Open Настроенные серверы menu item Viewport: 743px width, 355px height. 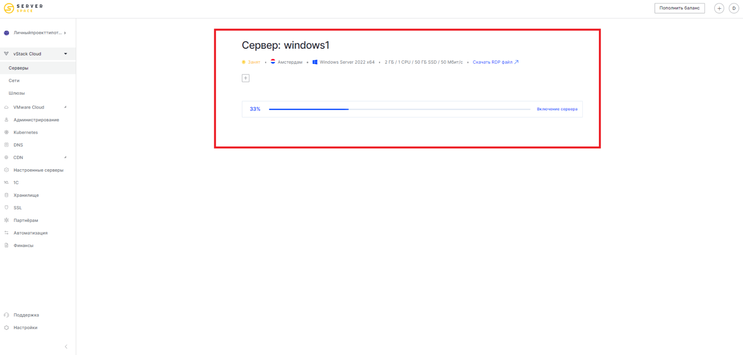pos(38,170)
